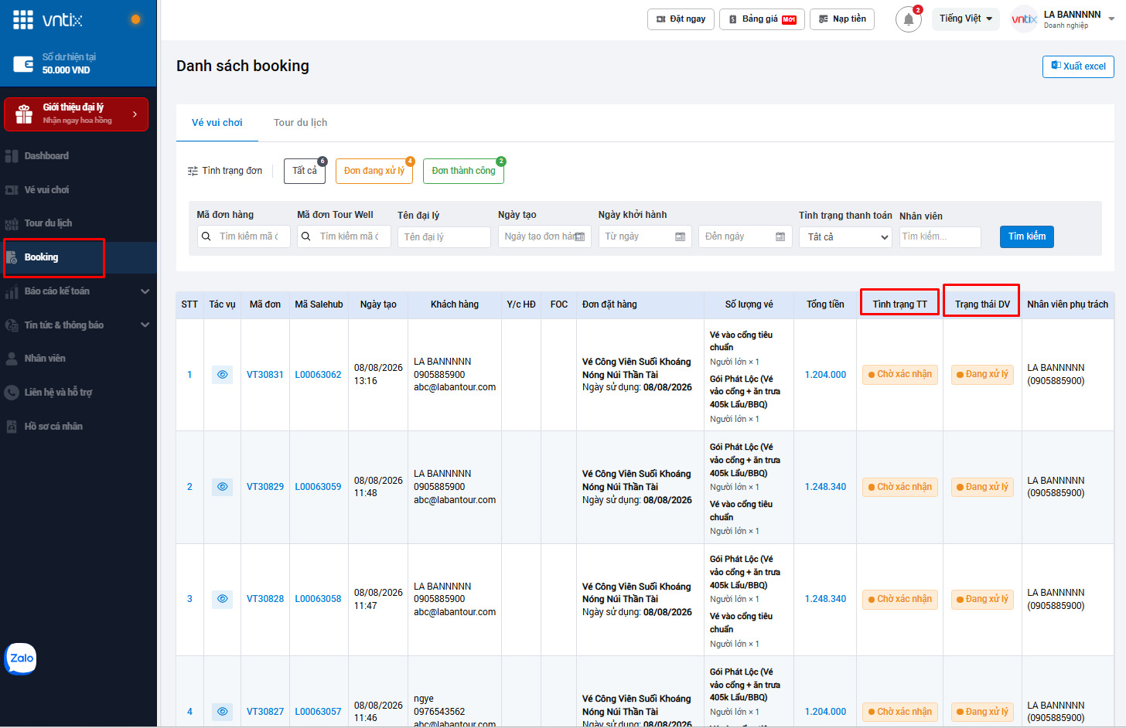Viewport: 1126px width, 728px height.
Task: Click the Dashboard sidebar icon
Action: tap(12, 156)
